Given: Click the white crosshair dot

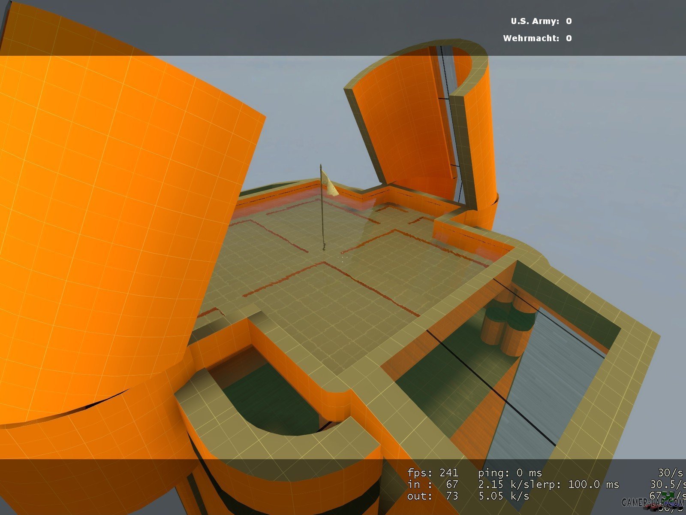Looking at the screenshot, I should tap(342, 256).
